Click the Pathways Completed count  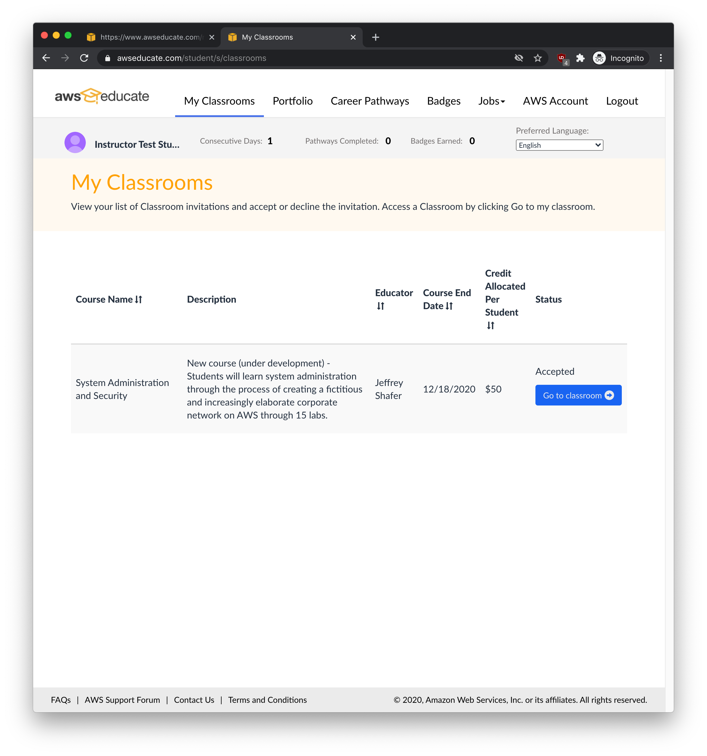388,141
